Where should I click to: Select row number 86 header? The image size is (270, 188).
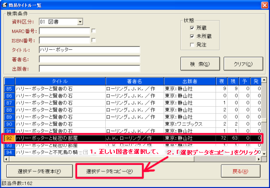click(9, 96)
